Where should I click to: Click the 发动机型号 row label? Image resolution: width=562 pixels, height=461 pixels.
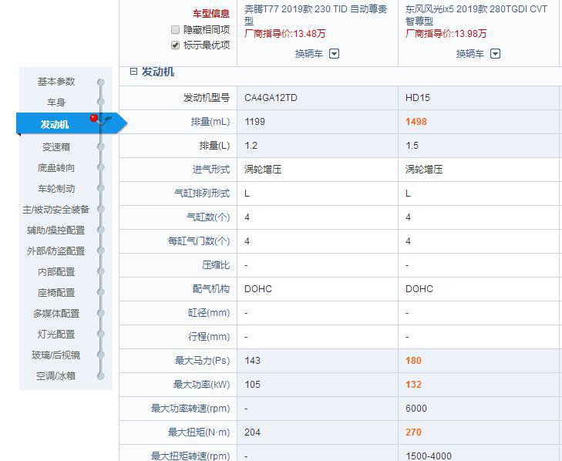[207, 97]
